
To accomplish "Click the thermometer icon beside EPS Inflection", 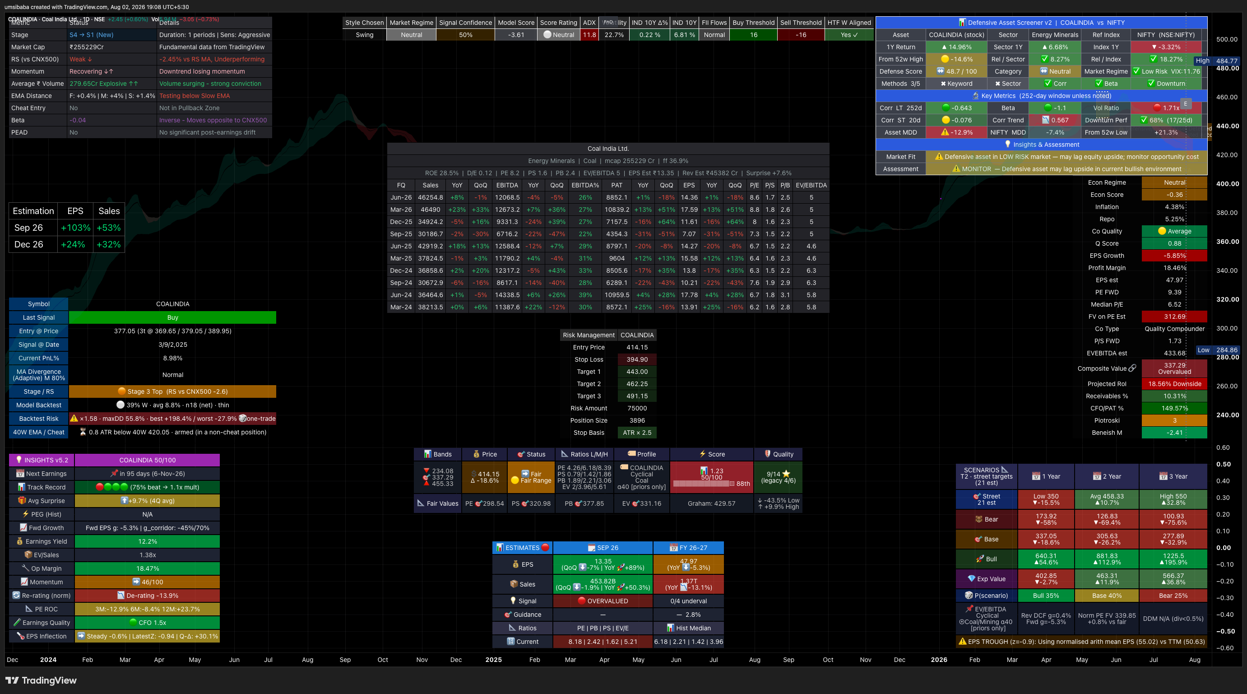I will tap(20, 636).
